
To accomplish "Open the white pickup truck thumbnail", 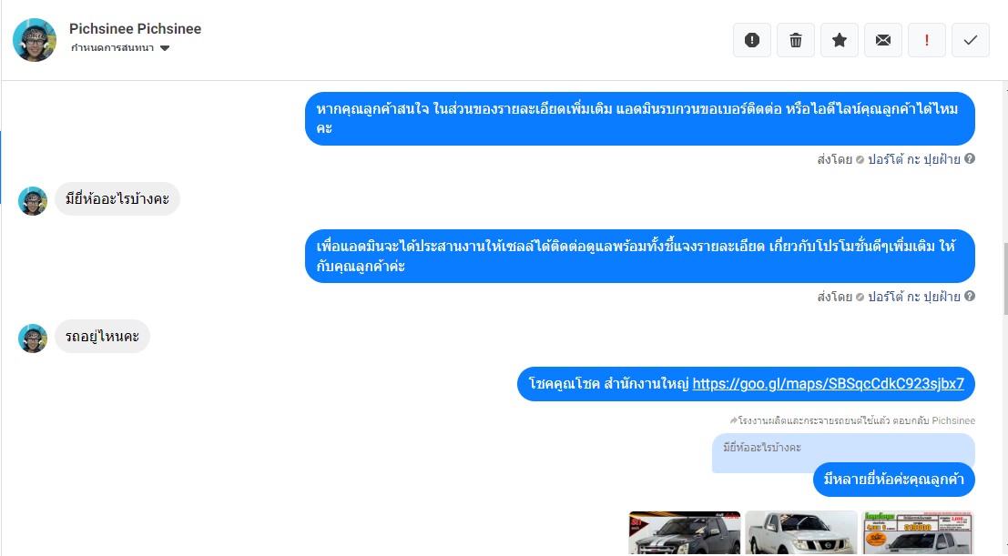I will tap(801, 533).
